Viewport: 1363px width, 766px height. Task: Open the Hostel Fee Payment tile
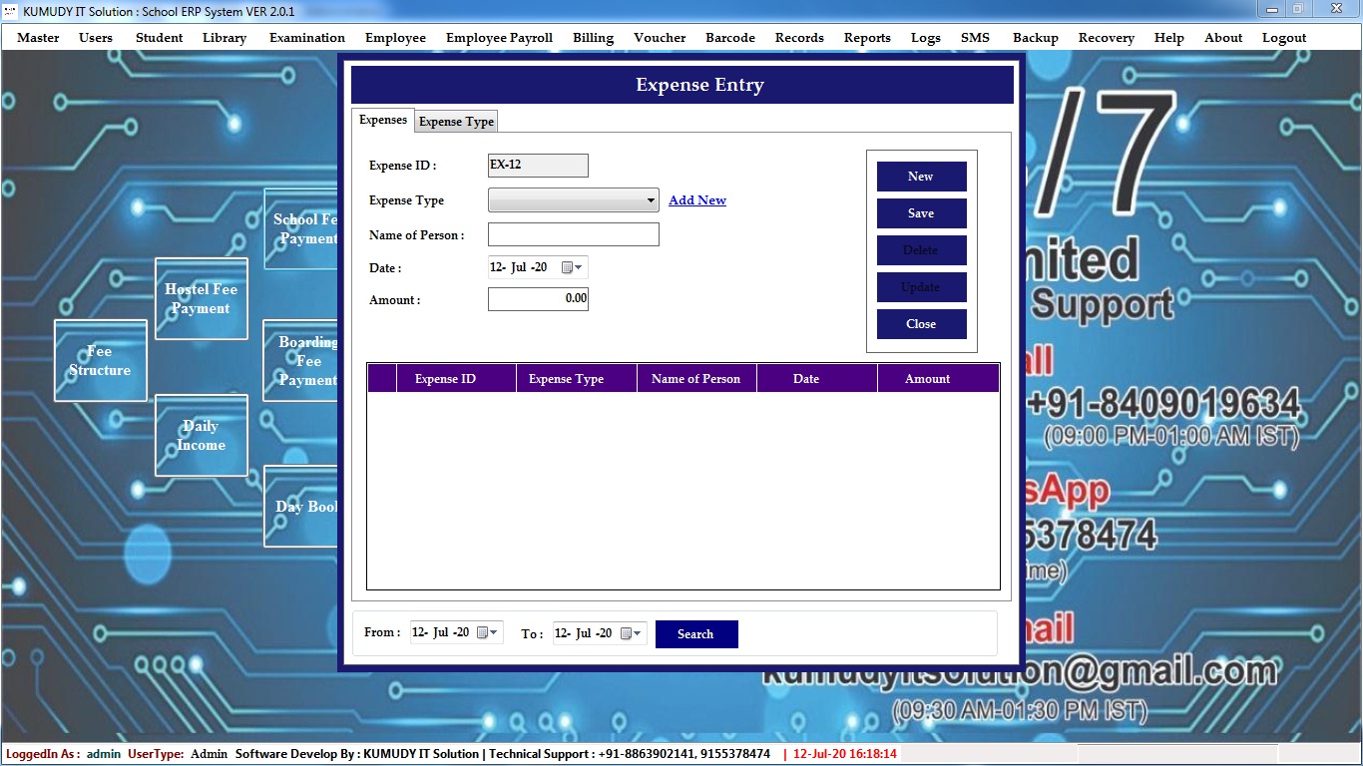(201, 298)
